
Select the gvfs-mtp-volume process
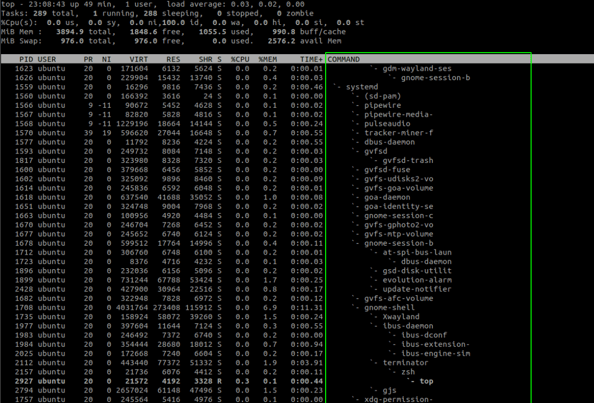[399, 234]
